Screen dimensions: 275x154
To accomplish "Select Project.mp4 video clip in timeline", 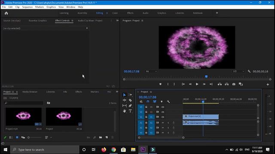I will (201, 117).
